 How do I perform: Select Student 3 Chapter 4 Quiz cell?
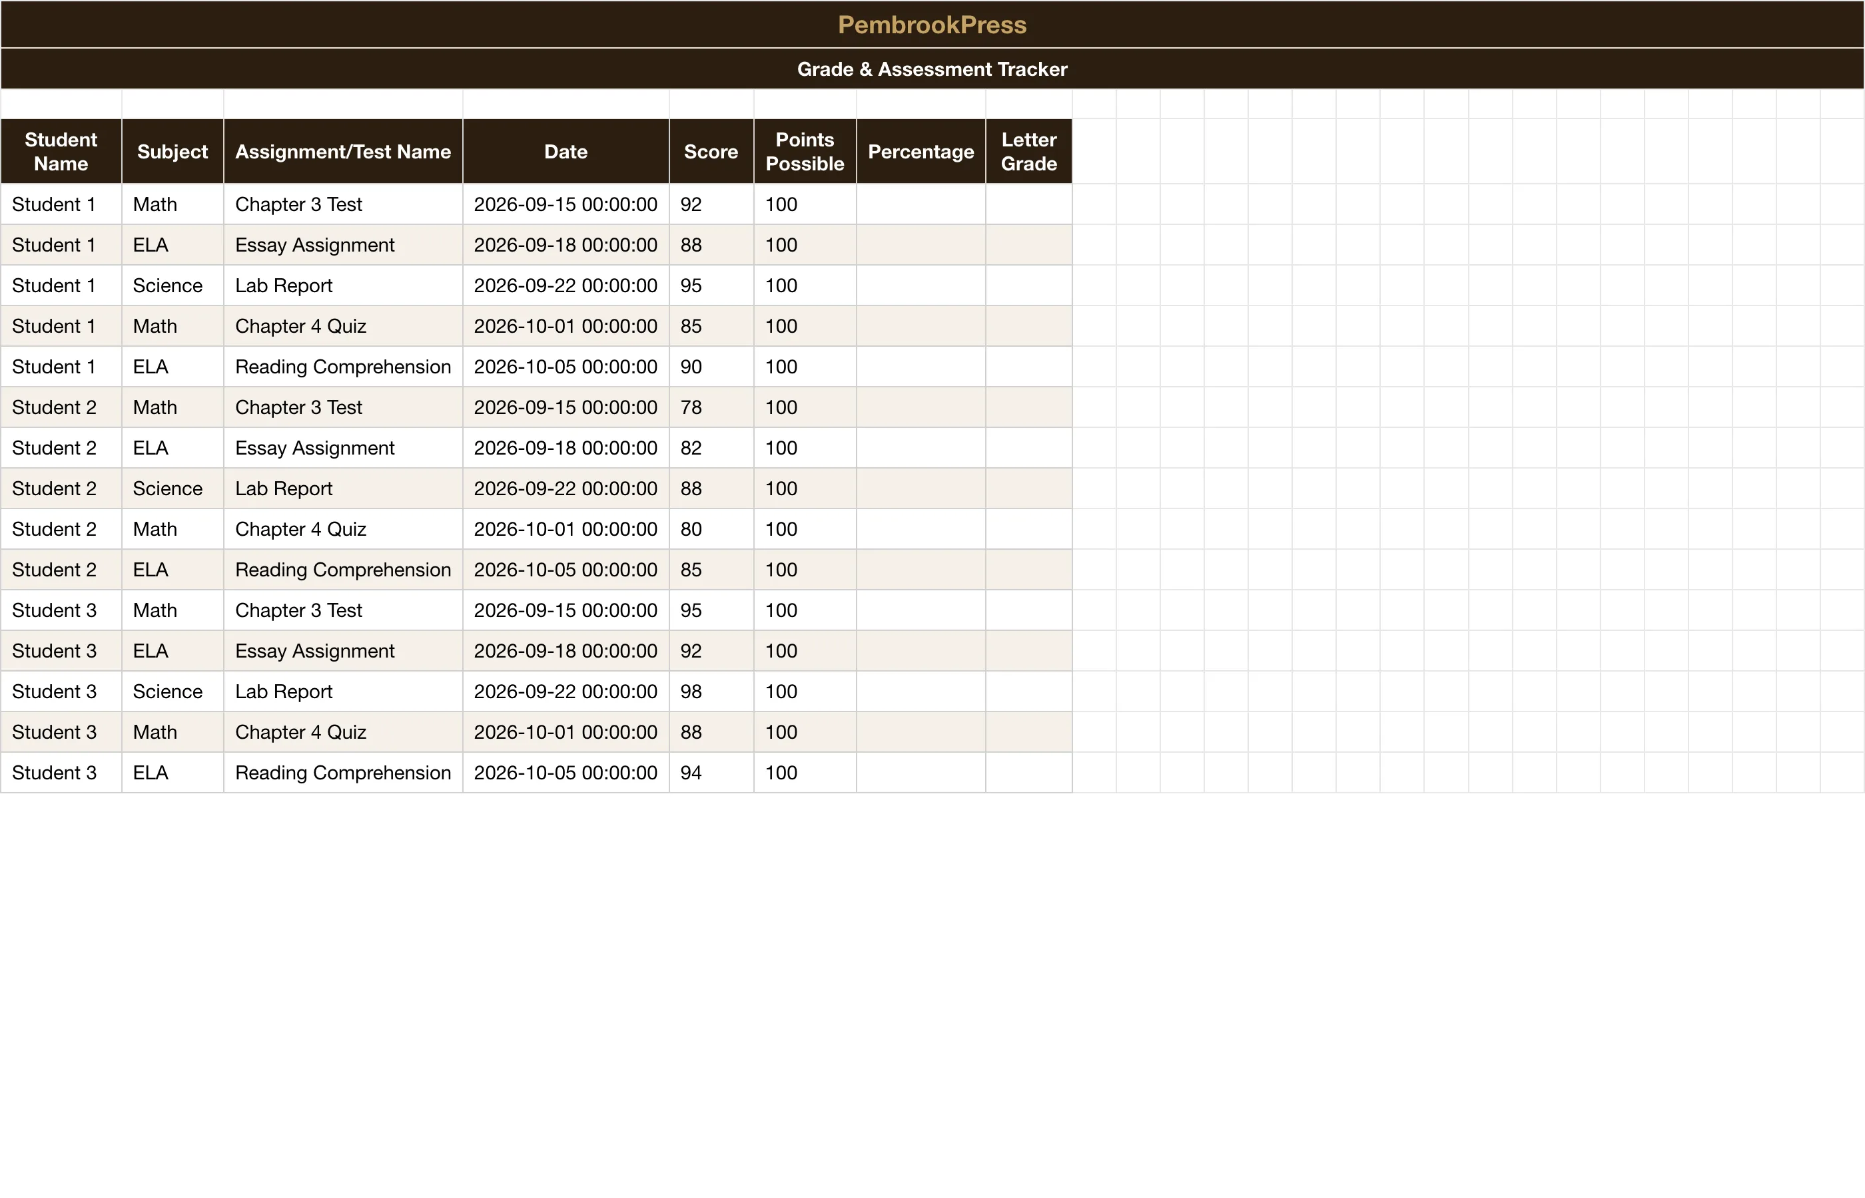tap(343, 732)
